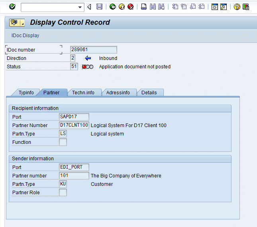
Task: Switch to the Typinfo tab
Action: pos(26,93)
